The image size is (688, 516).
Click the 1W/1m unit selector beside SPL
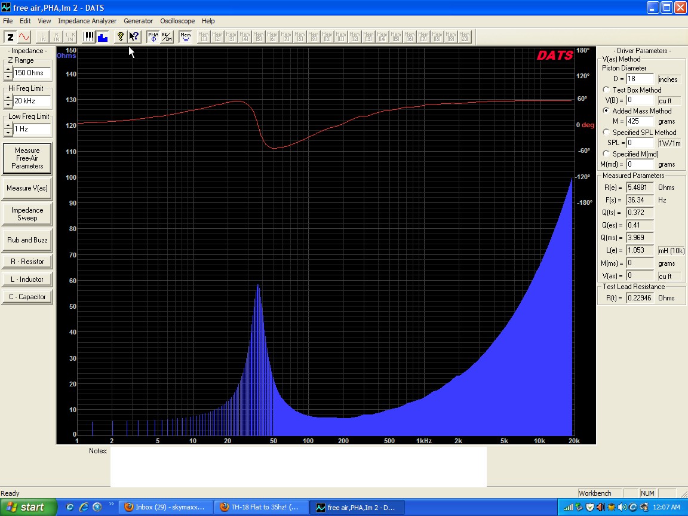(x=669, y=143)
